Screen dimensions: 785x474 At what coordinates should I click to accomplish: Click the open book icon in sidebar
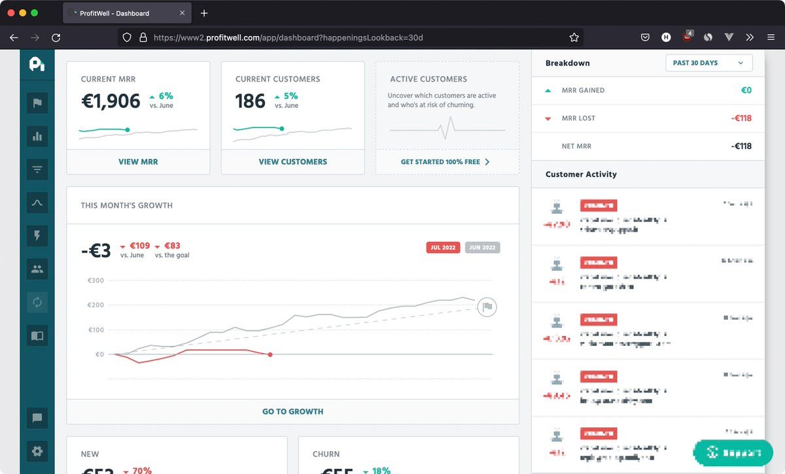click(37, 335)
